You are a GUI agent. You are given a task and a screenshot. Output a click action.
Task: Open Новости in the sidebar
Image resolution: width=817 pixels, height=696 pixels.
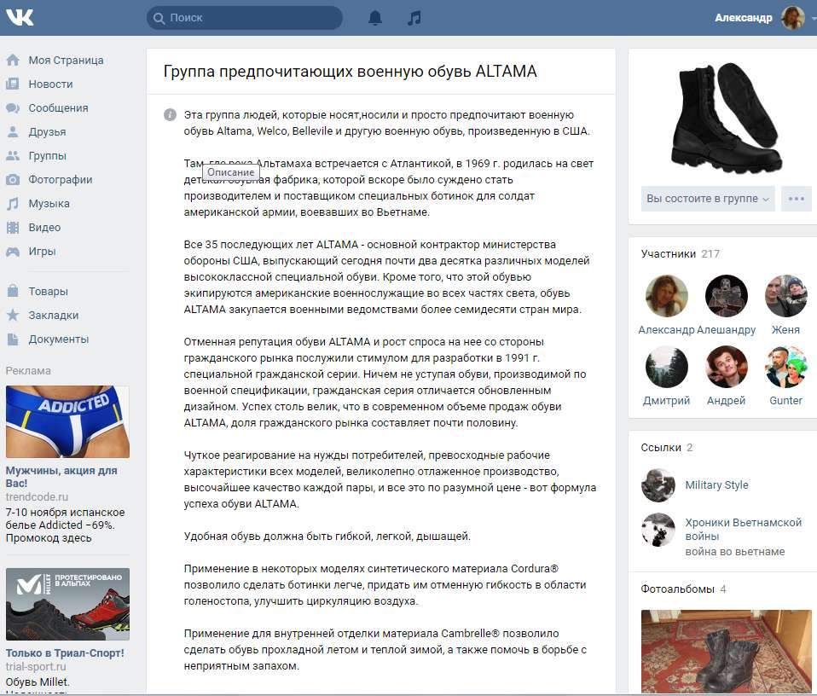tap(50, 84)
